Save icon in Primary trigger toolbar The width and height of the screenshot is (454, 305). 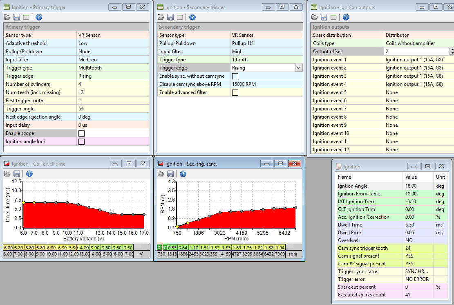point(17,17)
